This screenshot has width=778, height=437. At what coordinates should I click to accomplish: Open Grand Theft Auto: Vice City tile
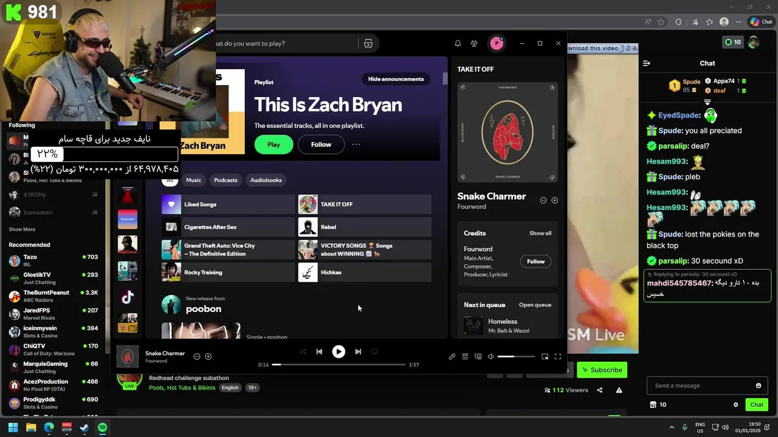click(x=228, y=249)
